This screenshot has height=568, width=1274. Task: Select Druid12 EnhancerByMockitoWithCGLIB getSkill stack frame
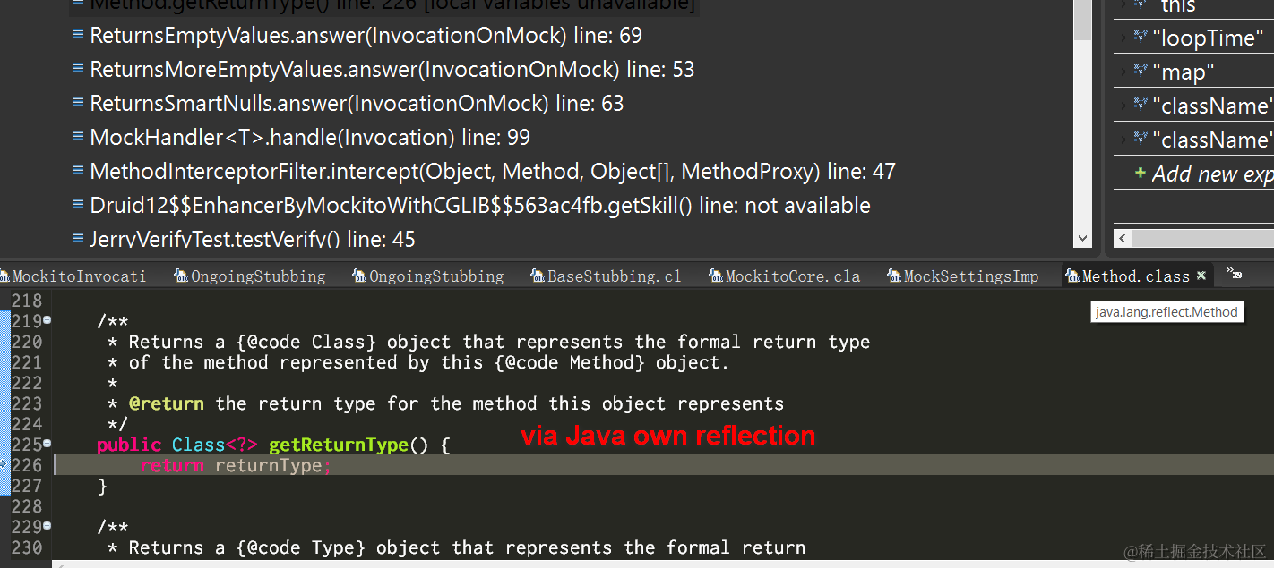coord(480,206)
